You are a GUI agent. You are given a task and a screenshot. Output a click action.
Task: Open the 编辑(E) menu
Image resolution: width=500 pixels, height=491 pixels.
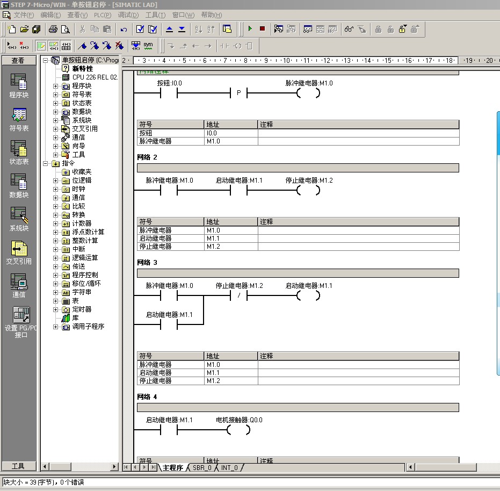[x=50, y=15]
